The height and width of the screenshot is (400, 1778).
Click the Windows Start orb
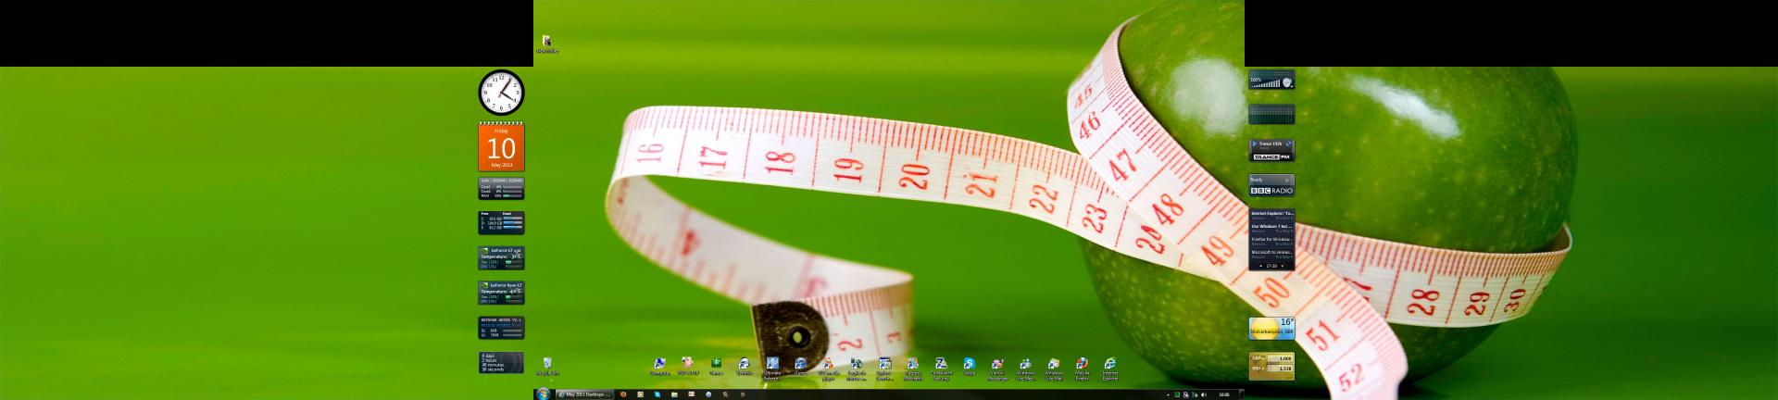pyautogui.click(x=543, y=394)
